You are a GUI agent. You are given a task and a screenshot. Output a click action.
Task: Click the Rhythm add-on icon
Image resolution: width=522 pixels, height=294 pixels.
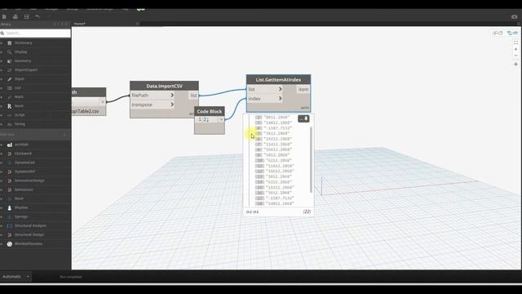[x=10, y=207]
